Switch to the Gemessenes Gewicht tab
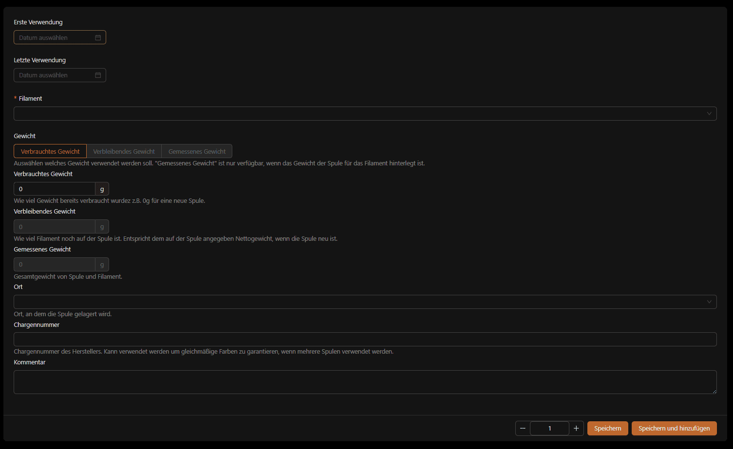Screen dimensions: 733x449 [x=197, y=151]
